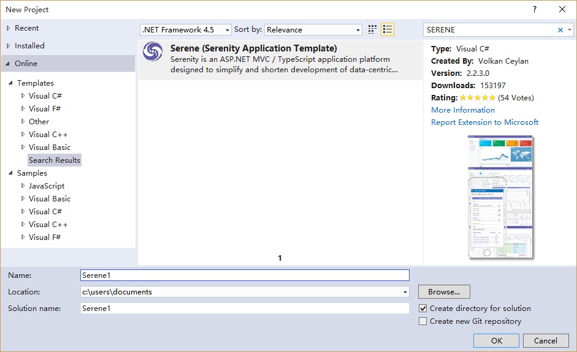Viewport: 577px width, 352px height.
Task: Open help with the question mark button
Action: click(x=535, y=9)
